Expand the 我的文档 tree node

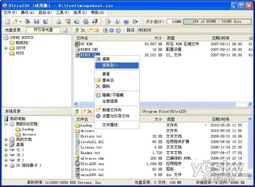pyautogui.click(x=6, y=140)
